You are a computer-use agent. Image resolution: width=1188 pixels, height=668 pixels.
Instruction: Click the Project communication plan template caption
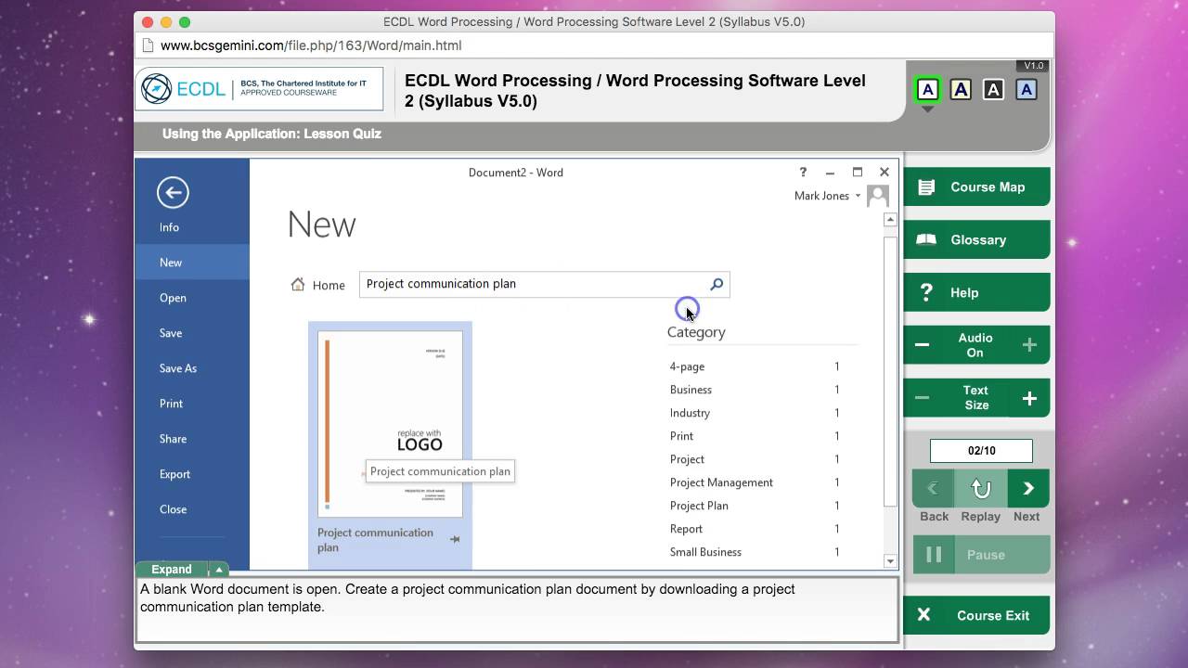pos(375,540)
